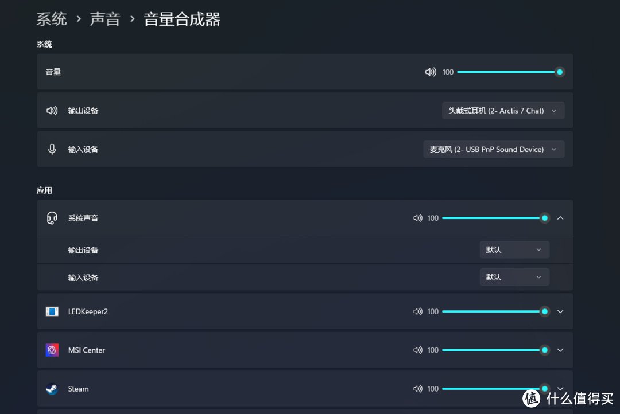
Task: Mute Steam using its speaker icon
Action: (x=418, y=389)
